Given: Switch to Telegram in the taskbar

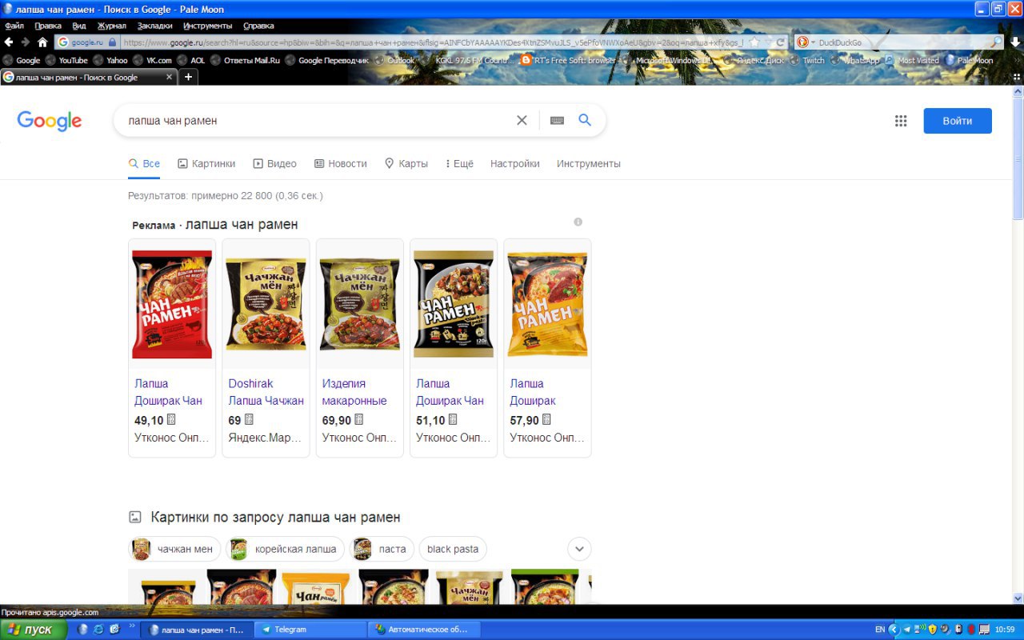Looking at the screenshot, I should pyautogui.click(x=310, y=630).
